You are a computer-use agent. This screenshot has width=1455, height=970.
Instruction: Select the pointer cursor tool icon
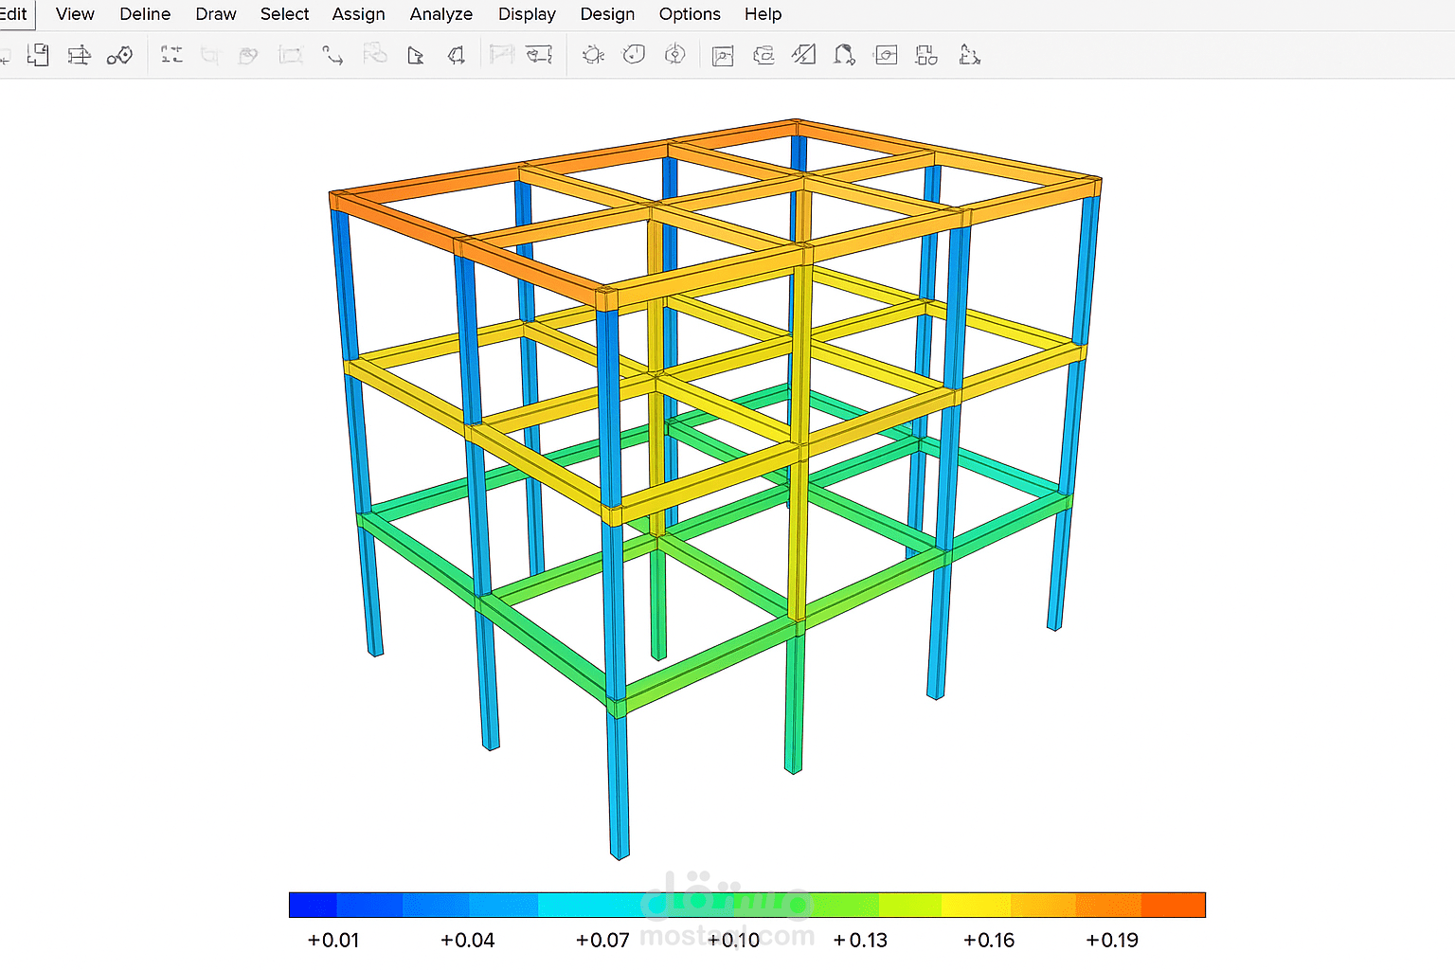415,56
